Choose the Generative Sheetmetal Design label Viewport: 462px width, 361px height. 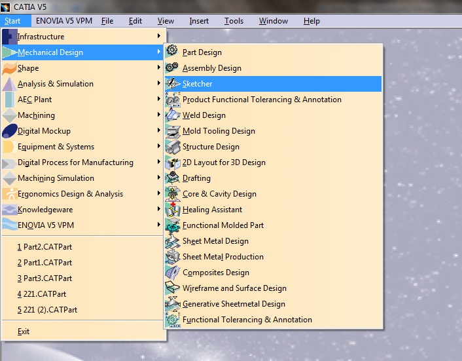click(234, 304)
